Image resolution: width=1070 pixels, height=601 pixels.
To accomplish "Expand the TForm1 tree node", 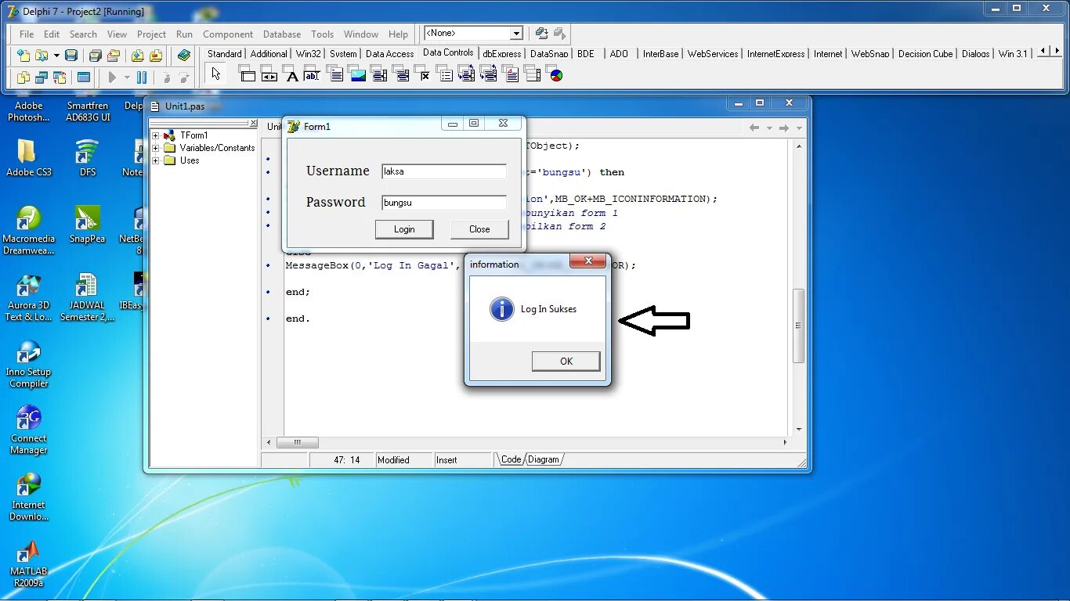I will coord(156,135).
